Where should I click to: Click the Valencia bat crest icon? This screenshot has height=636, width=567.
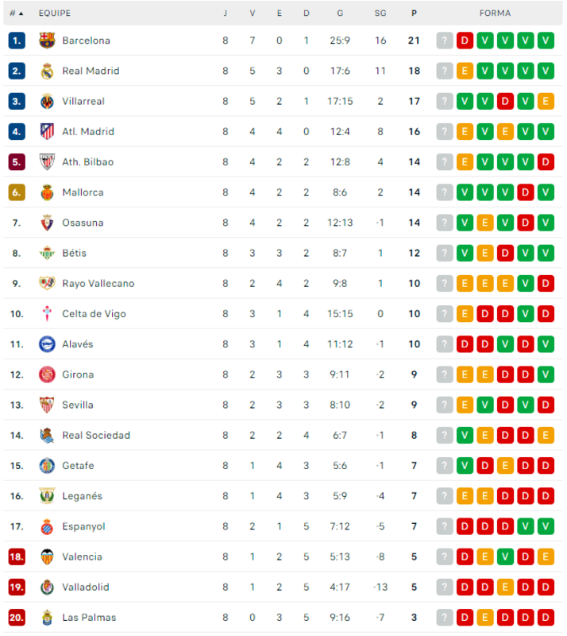(47, 557)
